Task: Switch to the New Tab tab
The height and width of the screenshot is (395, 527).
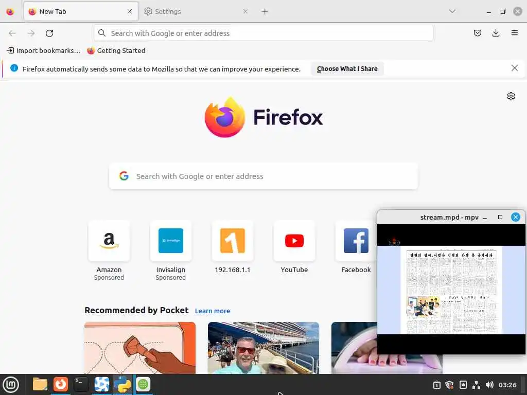Action: pos(81,11)
